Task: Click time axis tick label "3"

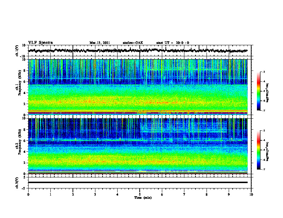Action: click(x=95, y=194)
